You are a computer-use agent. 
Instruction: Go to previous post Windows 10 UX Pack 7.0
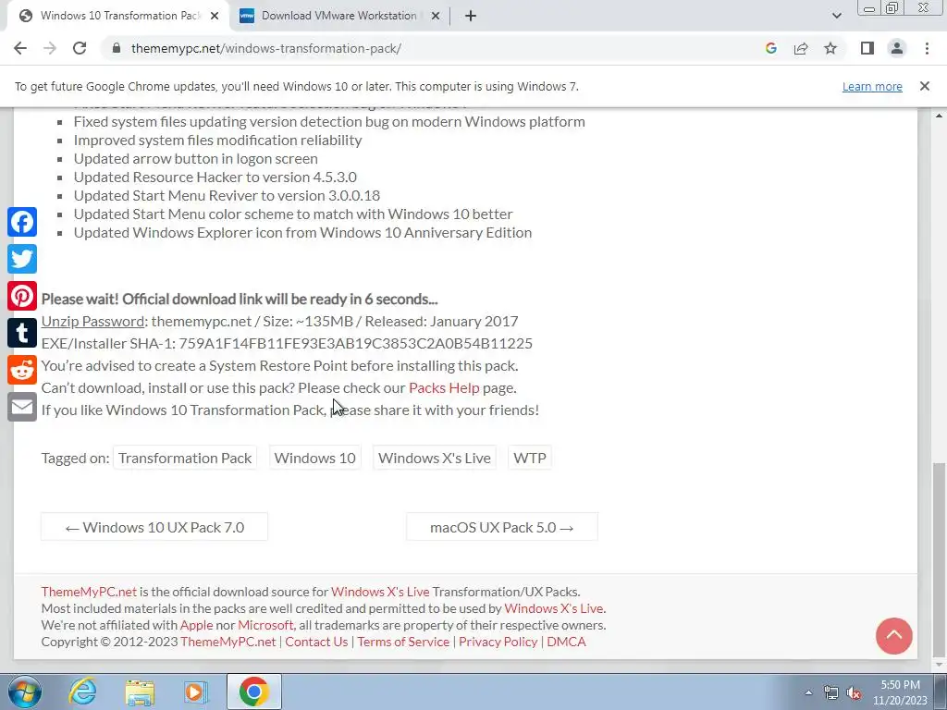[x=154, y=527]
